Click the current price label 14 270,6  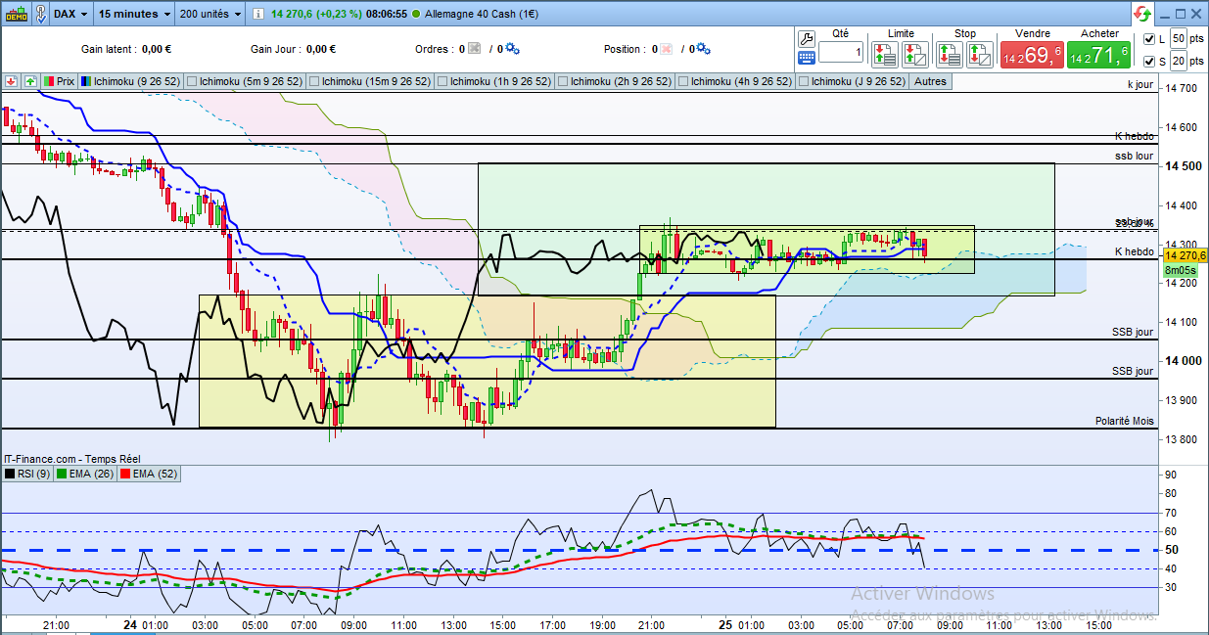click(1183, 255)
